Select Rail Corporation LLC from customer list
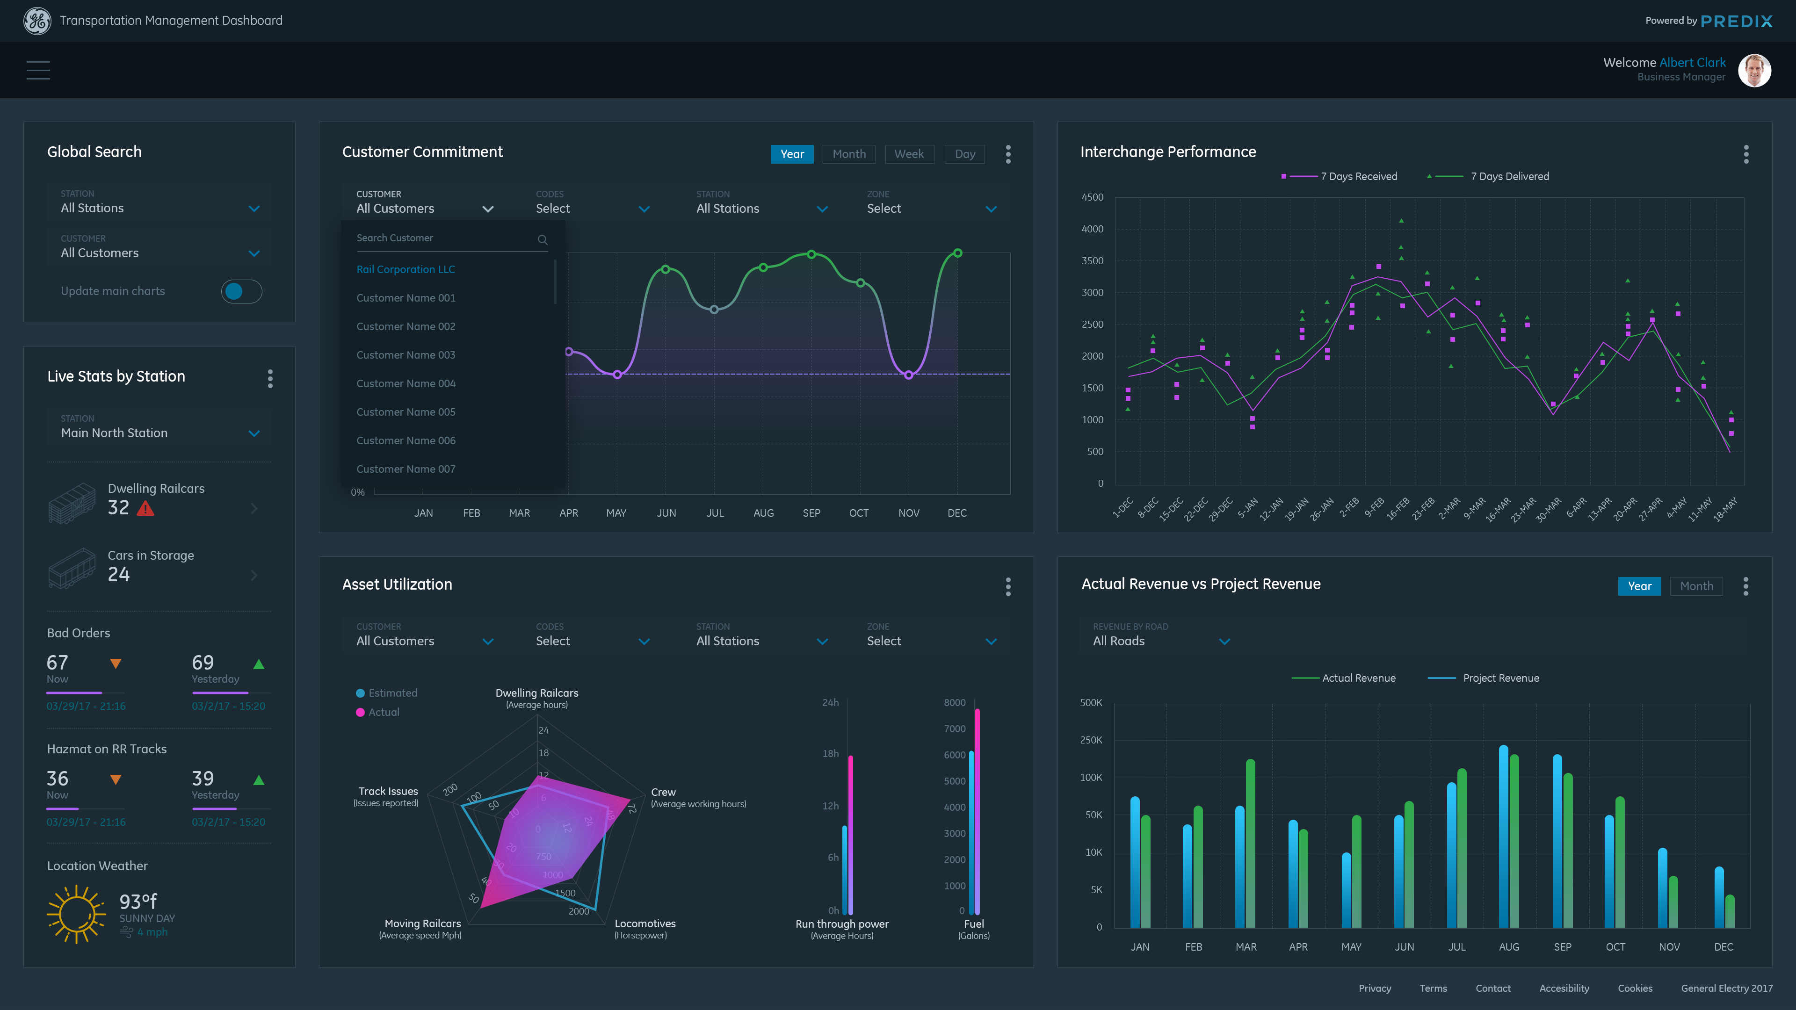The image size is (1796, 1010). pyautogui.click(x=406, y=269)
